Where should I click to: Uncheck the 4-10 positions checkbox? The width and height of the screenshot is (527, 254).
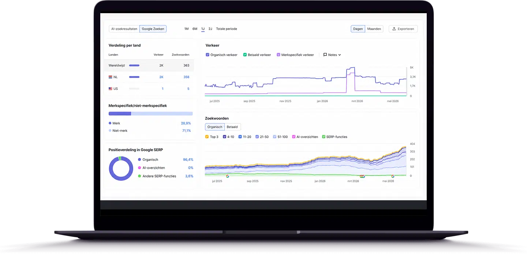[224, 137]
